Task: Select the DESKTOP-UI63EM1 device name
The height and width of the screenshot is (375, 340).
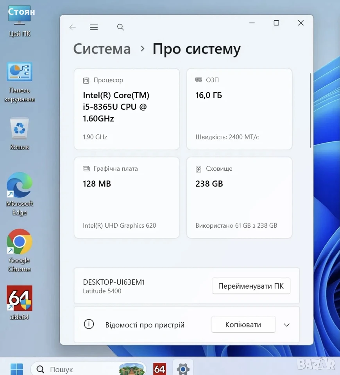Action: (114, 282)
